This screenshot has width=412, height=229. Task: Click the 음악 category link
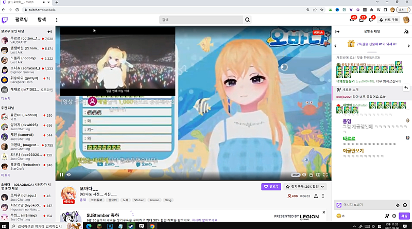(83, 200)
